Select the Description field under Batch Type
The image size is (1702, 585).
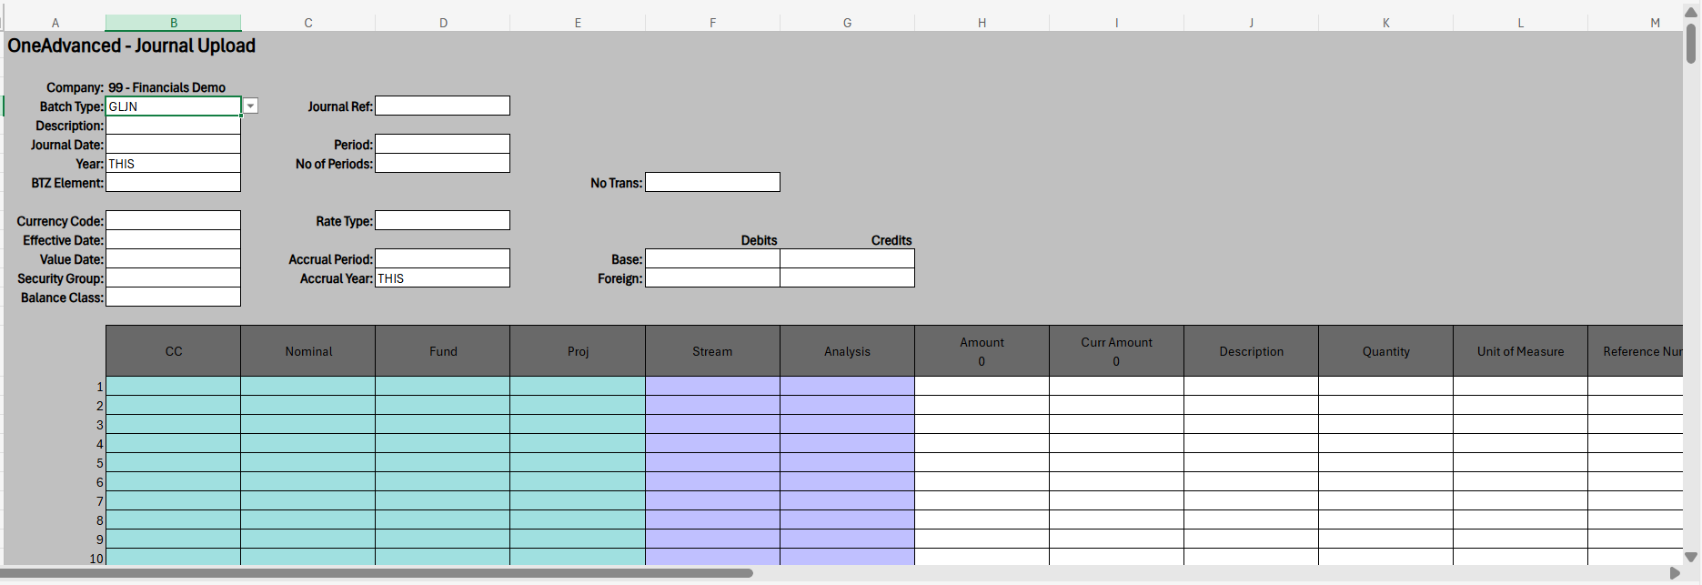coord(173,126)
